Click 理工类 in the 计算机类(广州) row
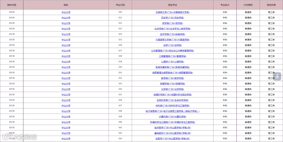The image size is (283, 142). 271,116
